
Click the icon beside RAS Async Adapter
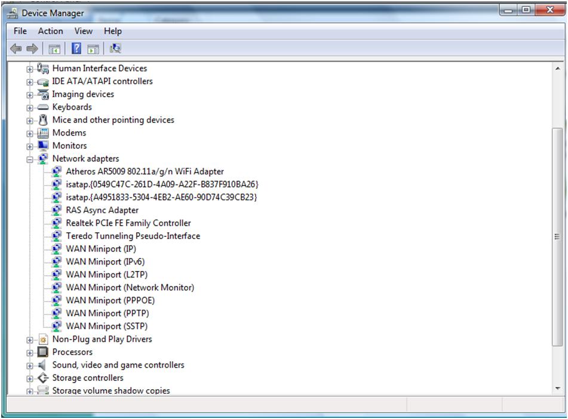tap(57, 211)
